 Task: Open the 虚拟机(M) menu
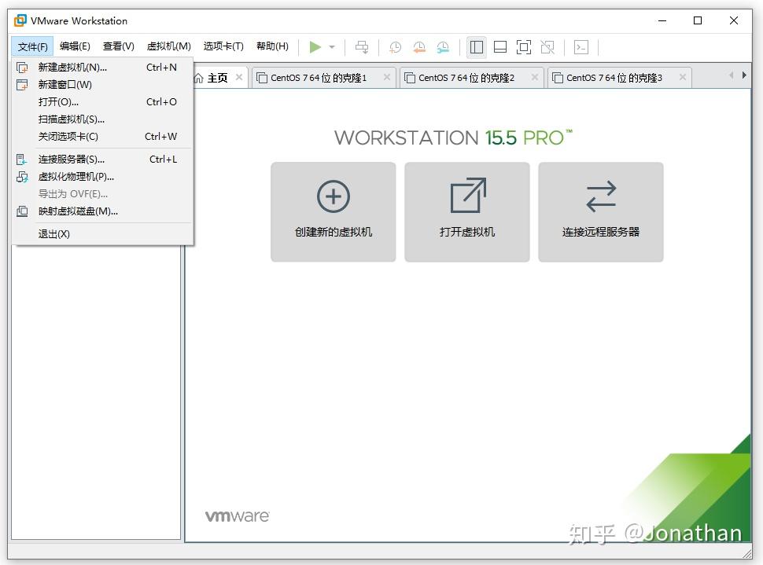tap(169, 46)
